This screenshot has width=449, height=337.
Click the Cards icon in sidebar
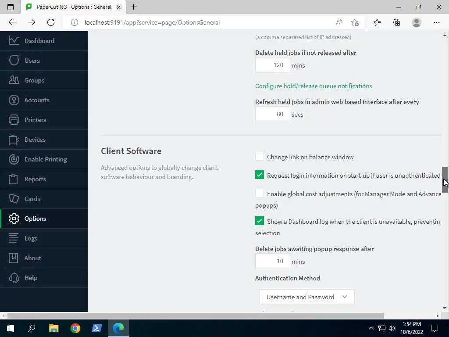pos(14,199)
